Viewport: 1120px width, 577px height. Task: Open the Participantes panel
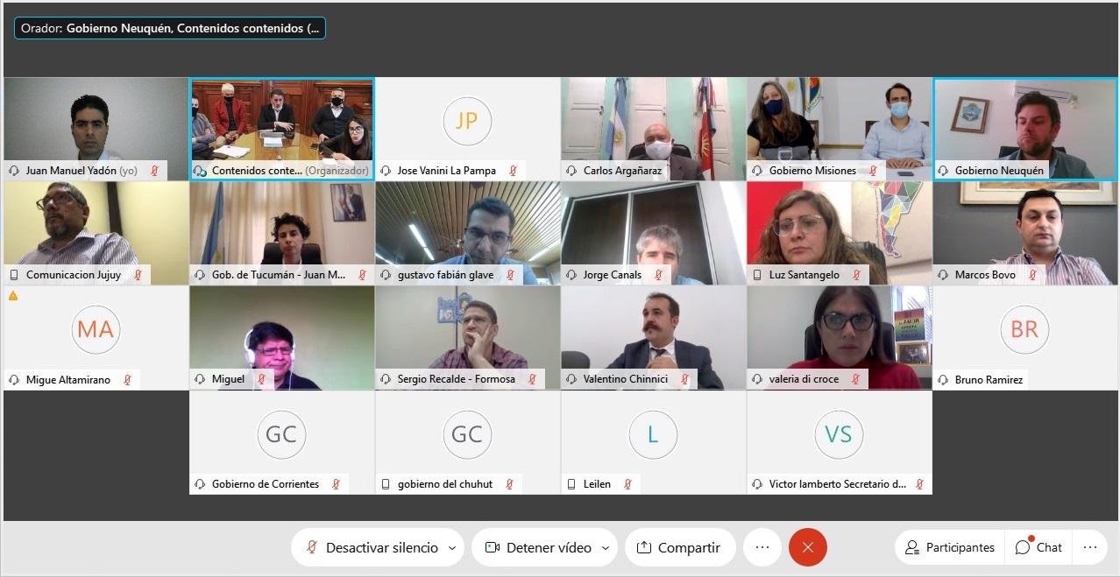(x=951, y=547)
